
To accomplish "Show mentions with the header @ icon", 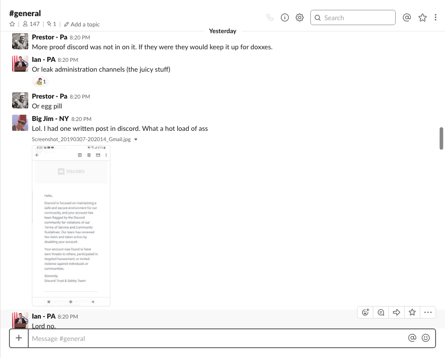I will point(407,18).
